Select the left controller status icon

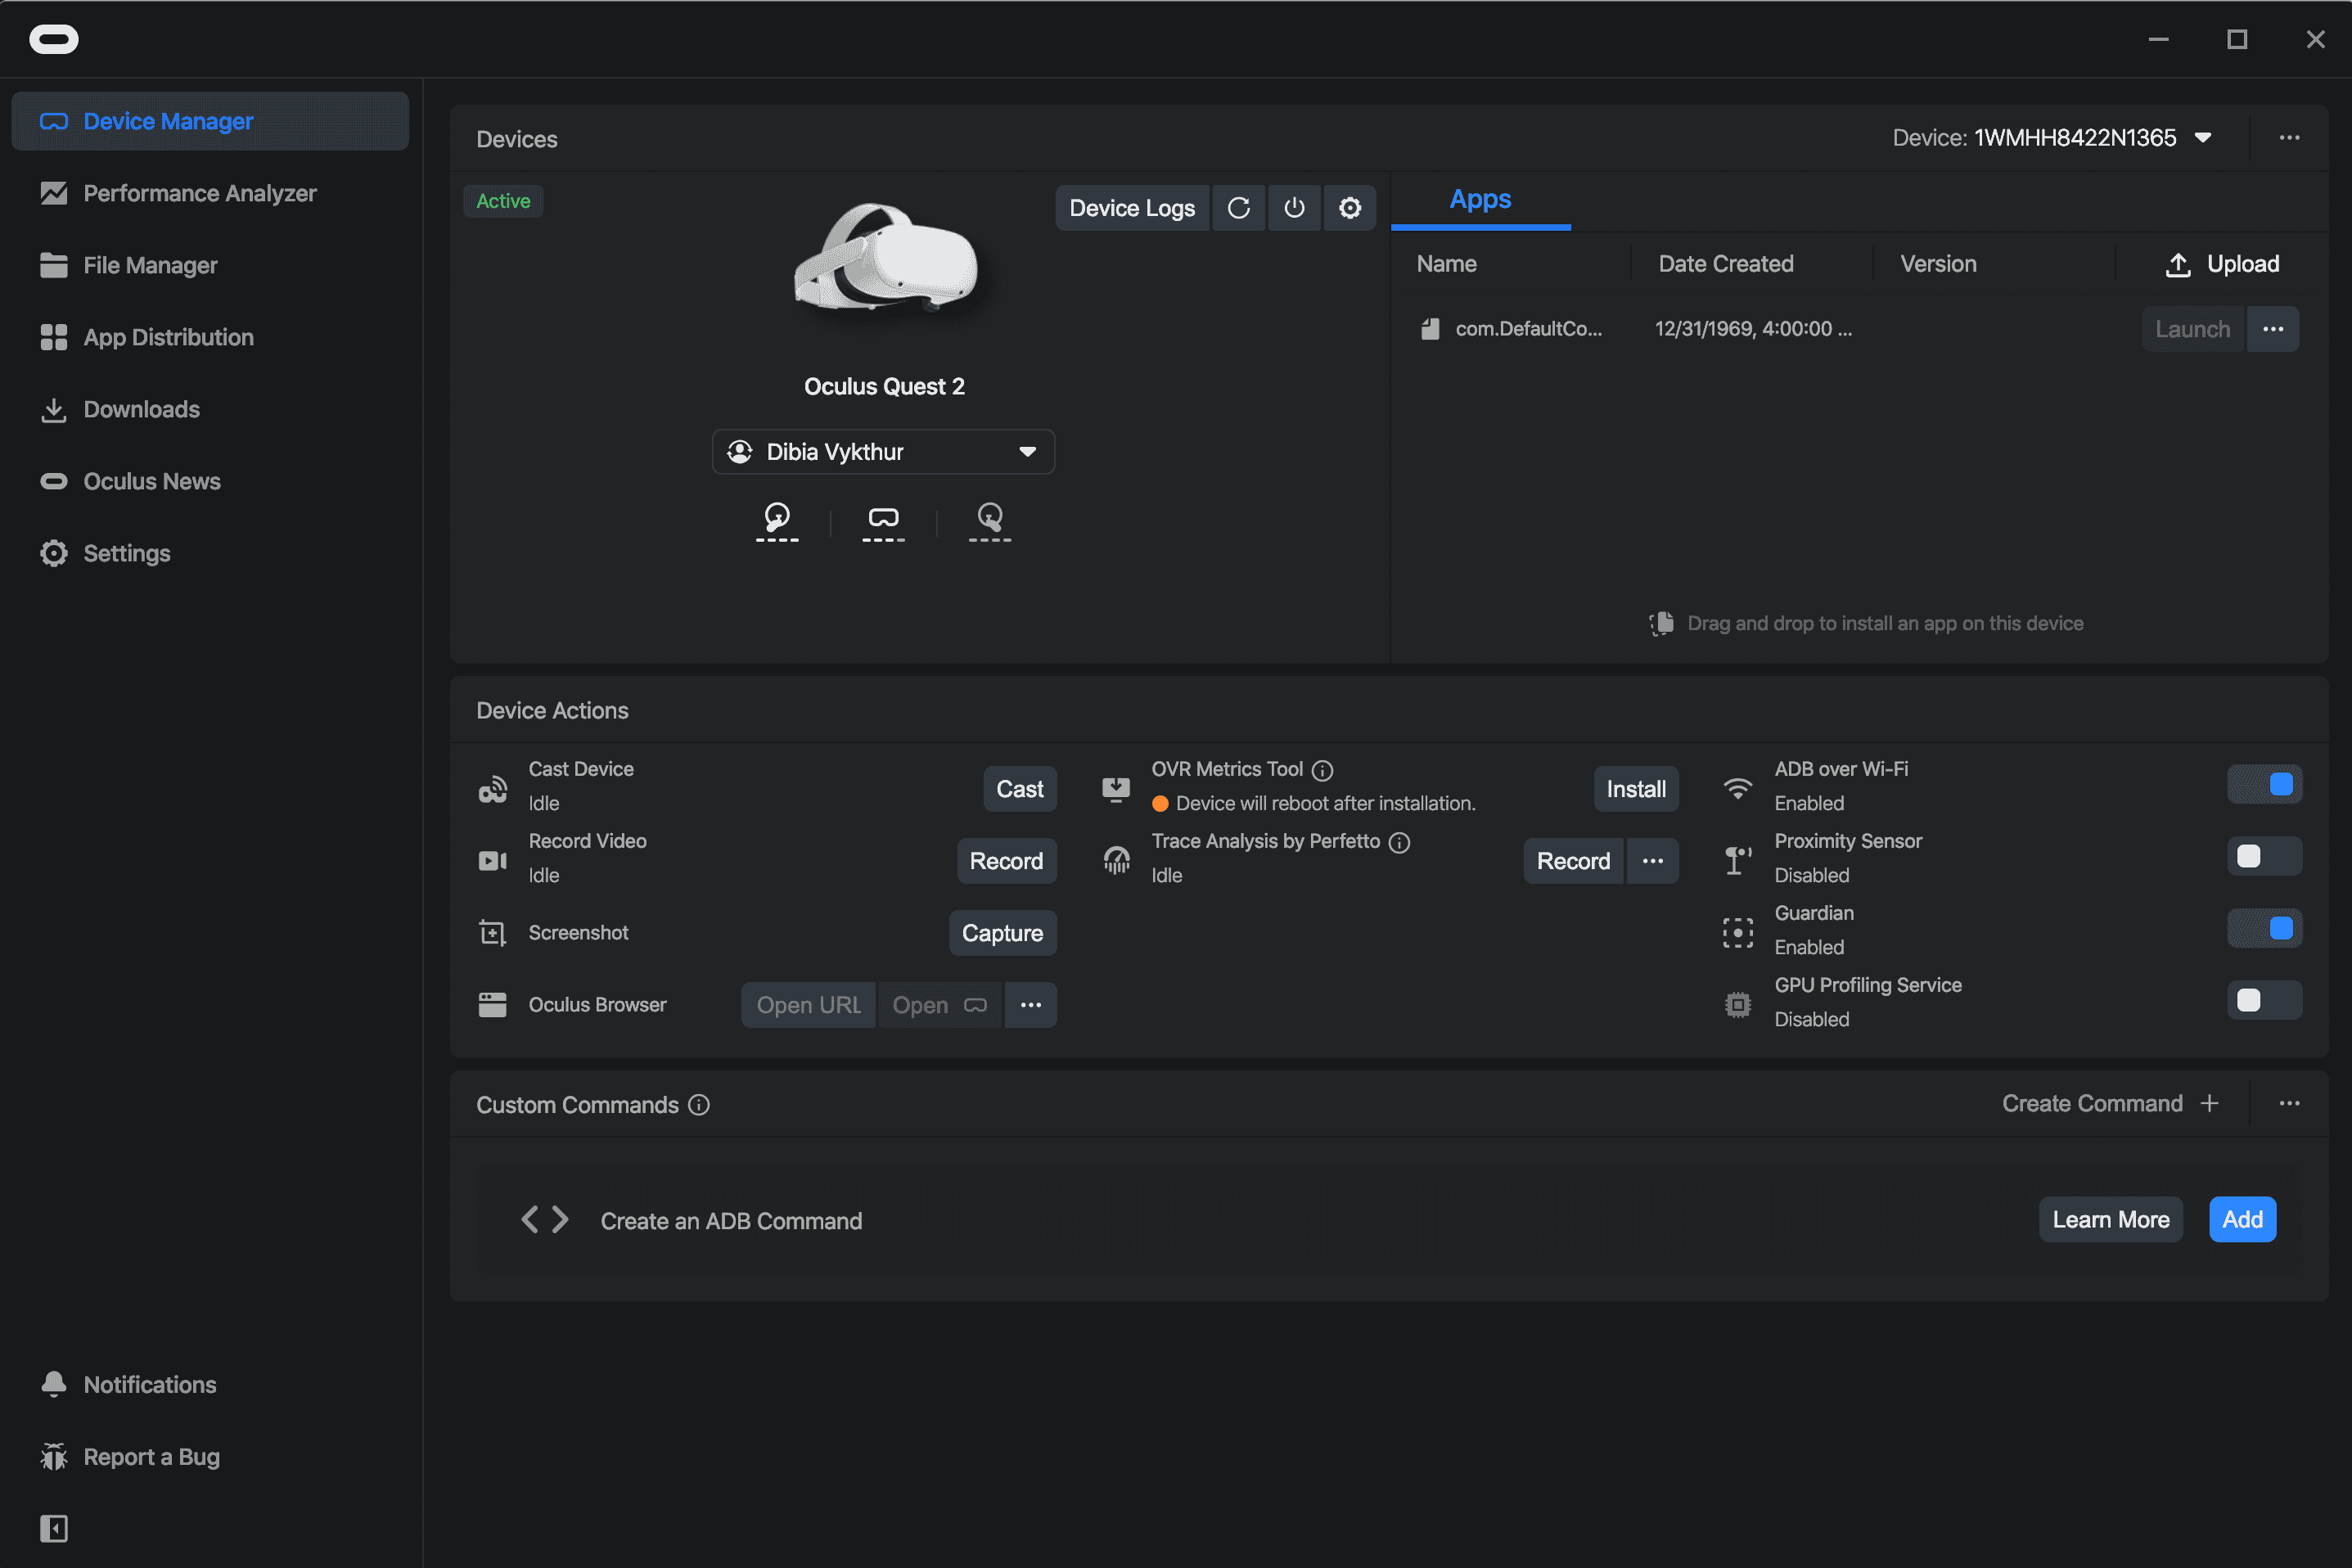point(777,521)
